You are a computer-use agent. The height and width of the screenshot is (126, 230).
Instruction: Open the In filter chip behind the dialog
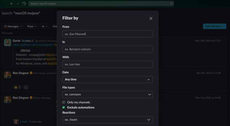coord(44,26)
